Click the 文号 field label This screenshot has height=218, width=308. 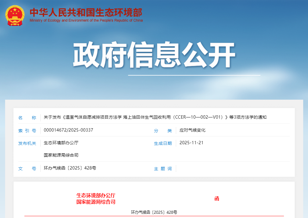click(27, 169)
